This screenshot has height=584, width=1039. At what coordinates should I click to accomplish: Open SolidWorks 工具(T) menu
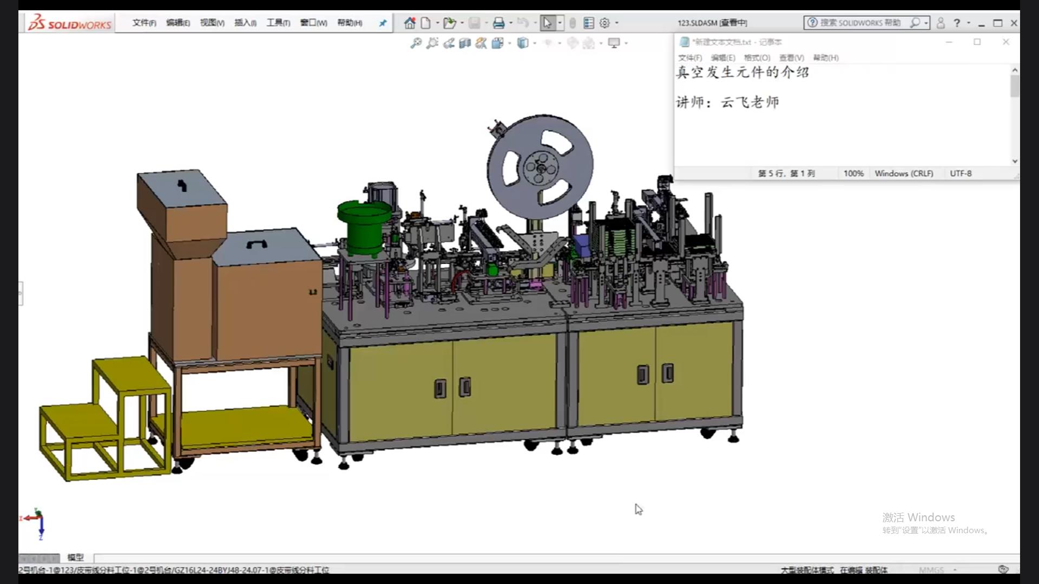click(278, 23)
